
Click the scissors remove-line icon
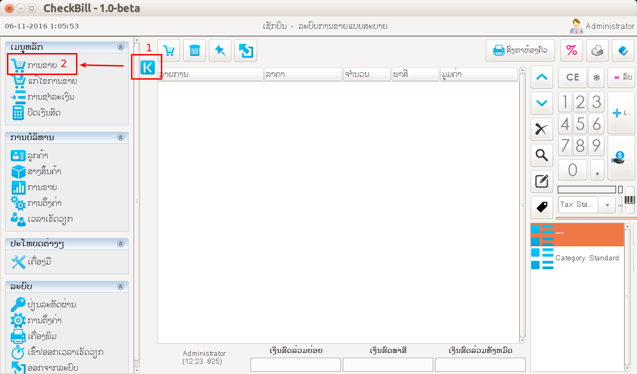[541, 129]
